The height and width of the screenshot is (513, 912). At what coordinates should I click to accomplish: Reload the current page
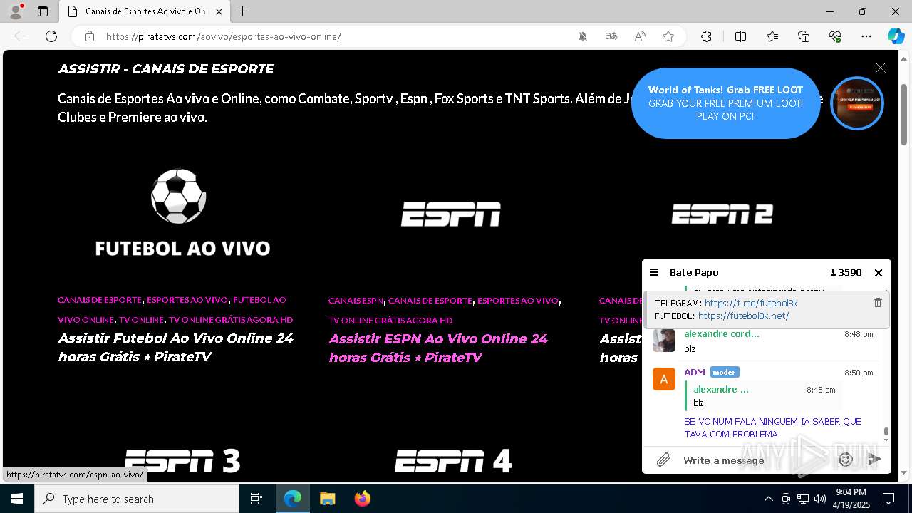(x=51, y=36)
